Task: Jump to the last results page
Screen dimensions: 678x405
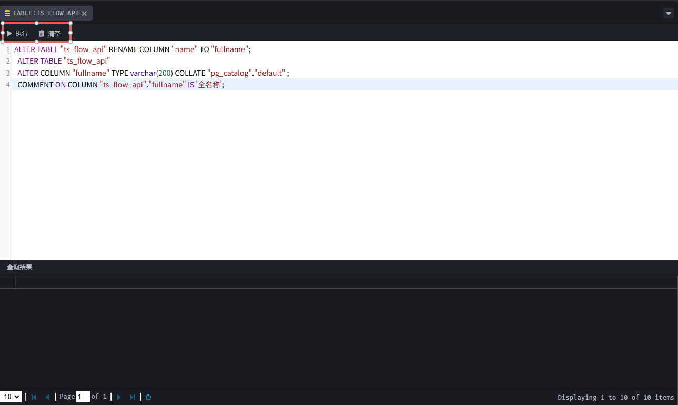Action: tap(132, 397)
